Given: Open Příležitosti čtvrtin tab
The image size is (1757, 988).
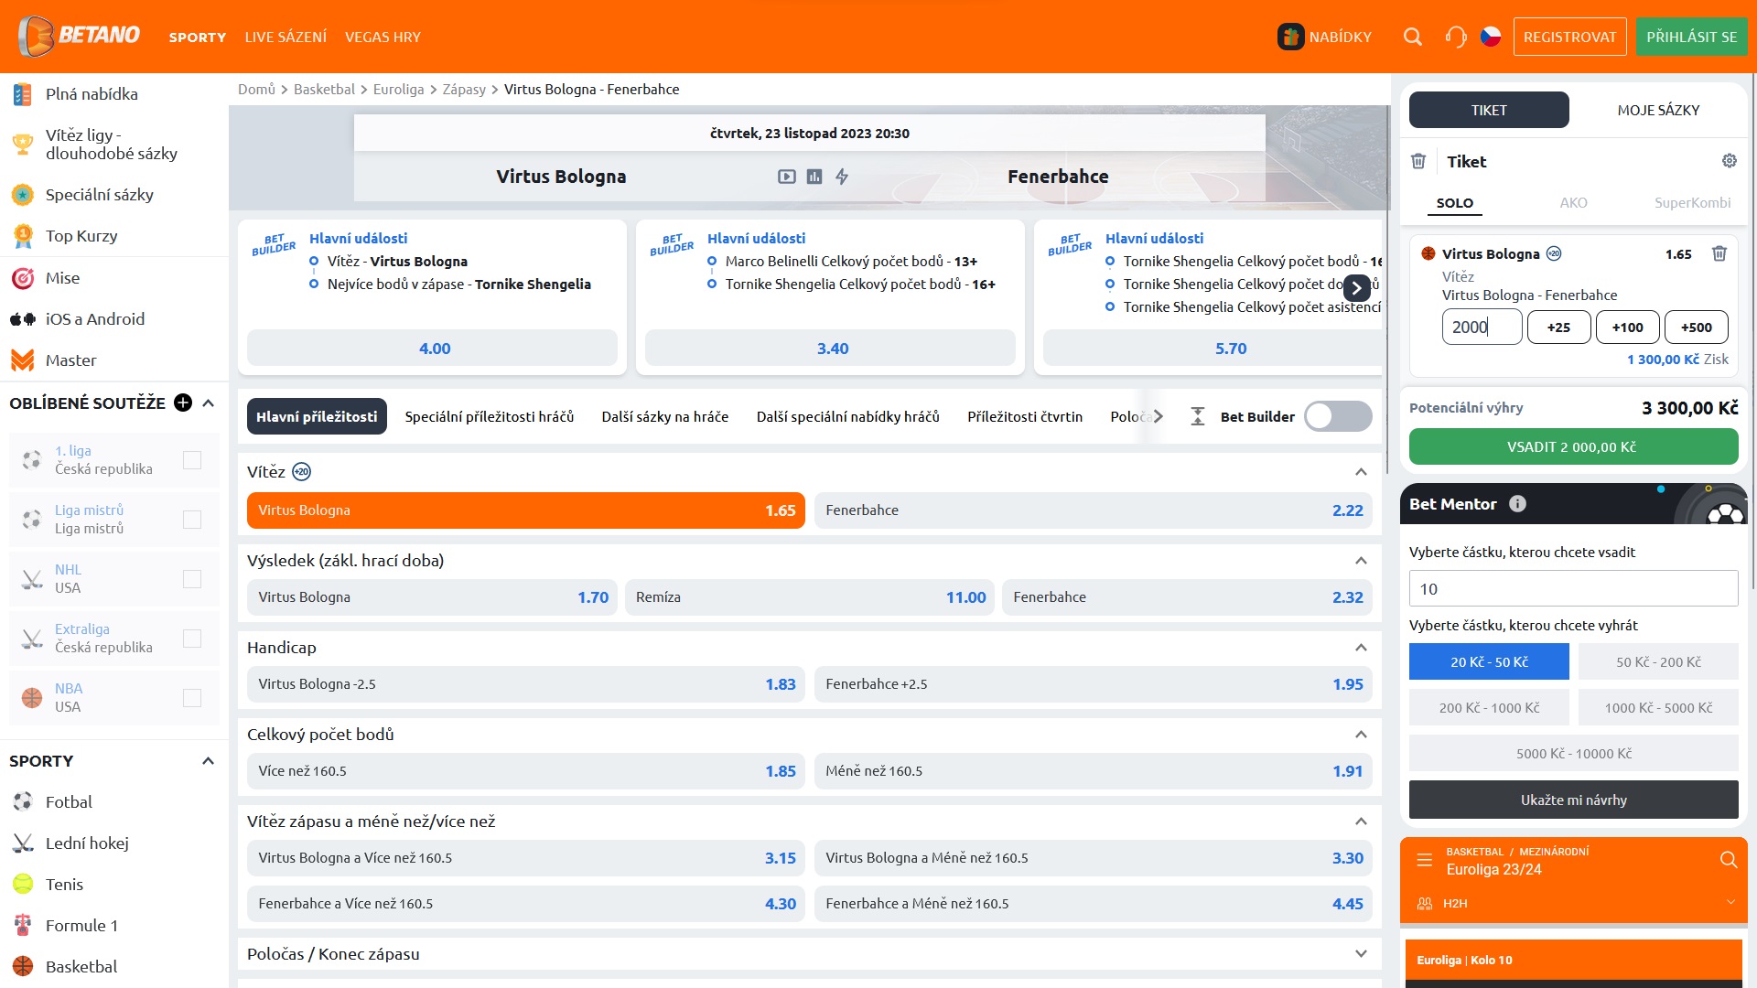Looking at the screenshot, I should point(1025,416).
